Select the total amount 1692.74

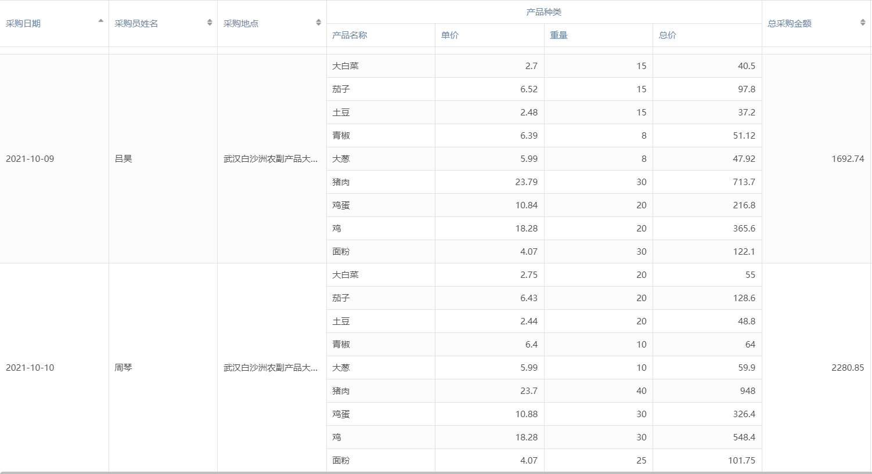click(847, 159)
